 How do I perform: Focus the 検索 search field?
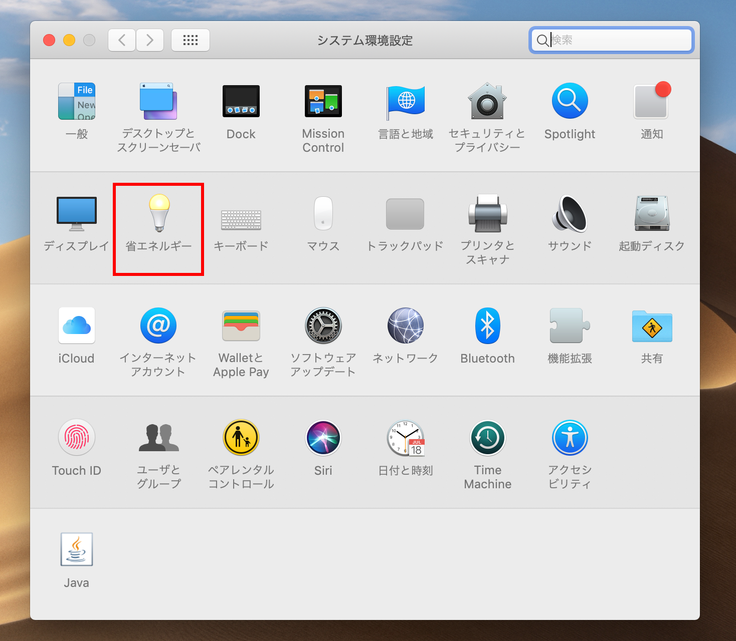coord(612,40)
